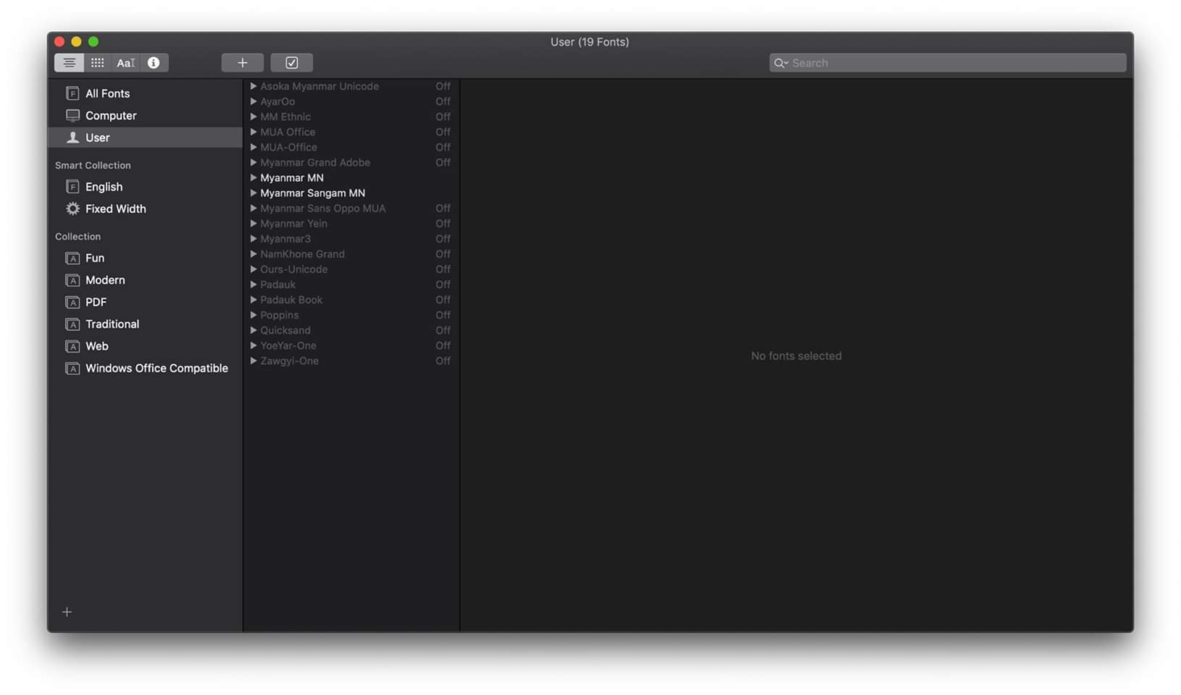Image resolution: width=1181 pixels, height=695 pixels.
Task: Click the All Fonts icon in sidebar
Action: (72, 93)
